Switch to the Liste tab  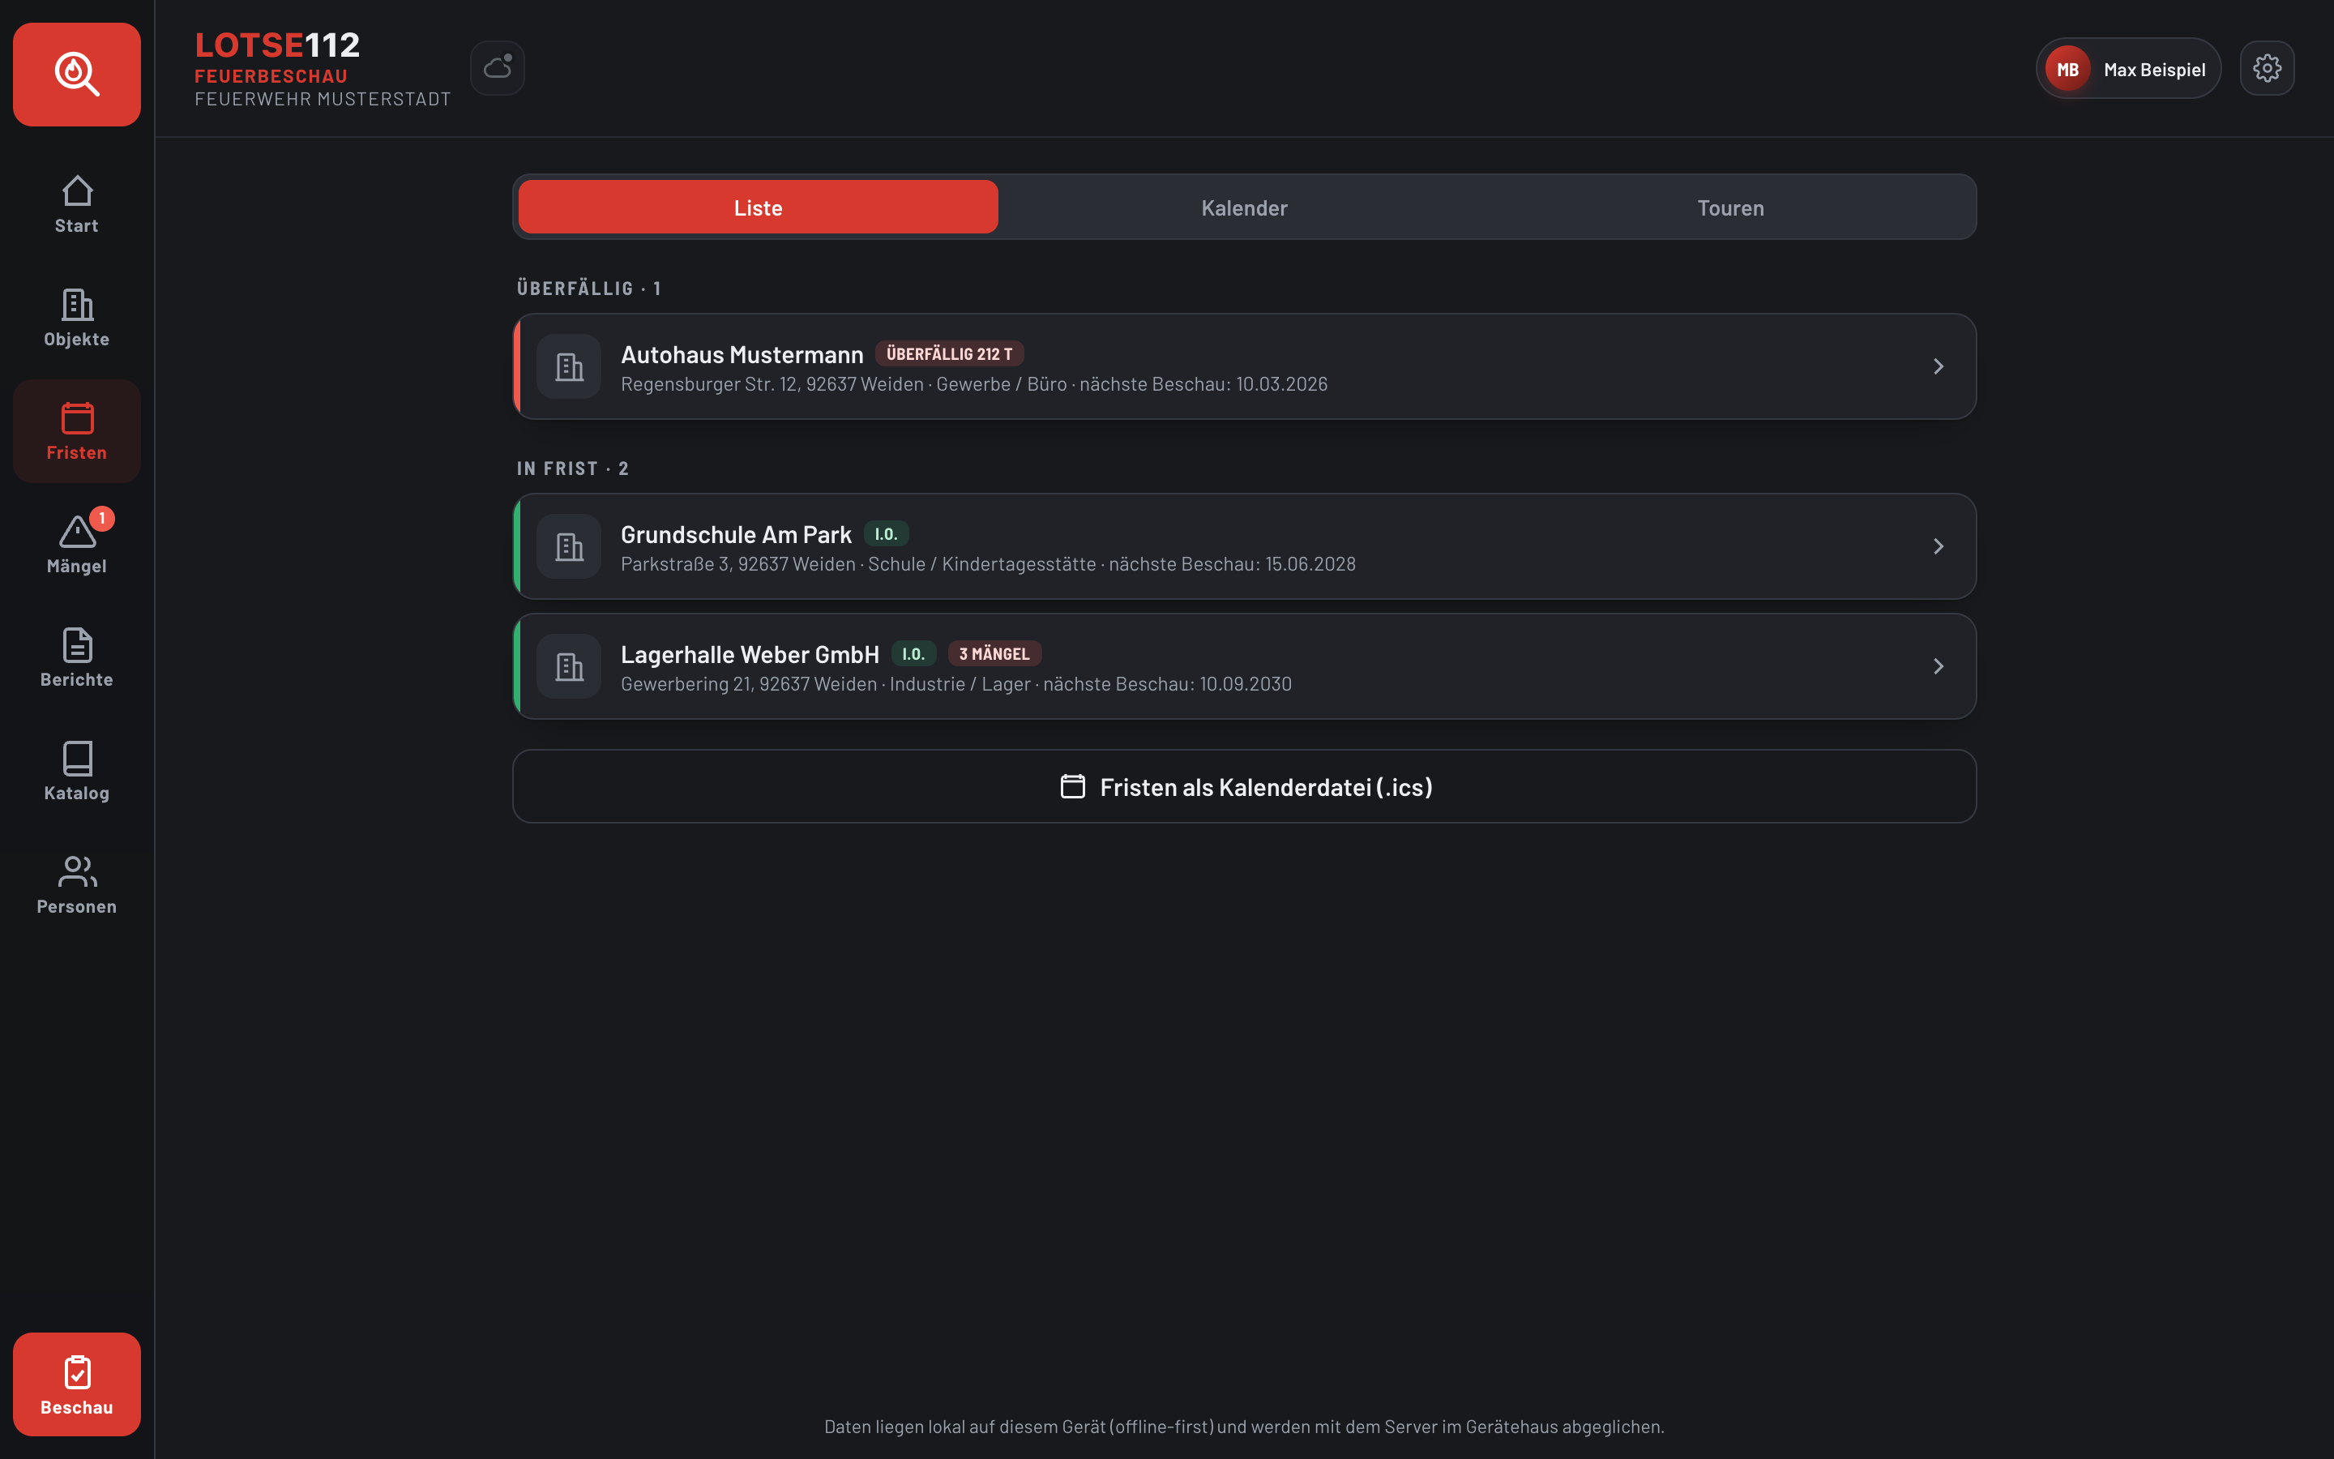(x=758, y=208)
